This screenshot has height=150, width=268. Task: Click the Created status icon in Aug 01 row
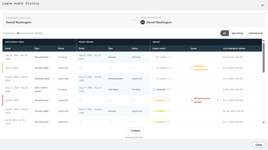pyautogui.click(x=154, y=111)
